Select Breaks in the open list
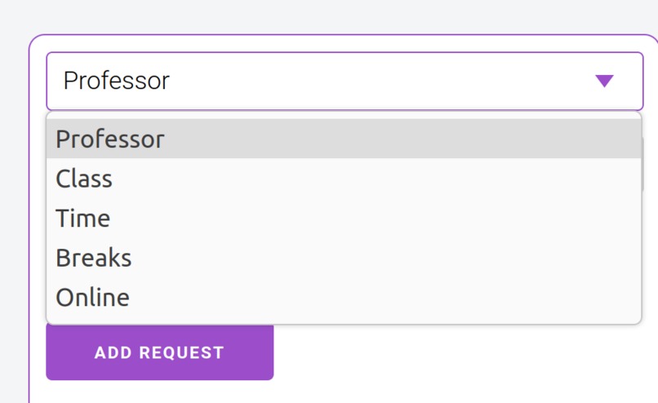The width and height of the screenshot is (658, 403). [345, 258]
